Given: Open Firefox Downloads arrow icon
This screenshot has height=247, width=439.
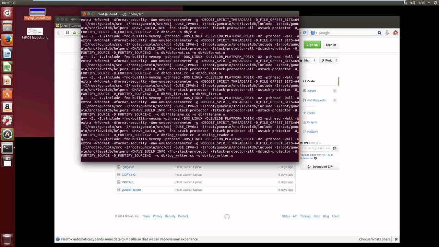Looking at the screenshot, I should [x=387, y=33].
